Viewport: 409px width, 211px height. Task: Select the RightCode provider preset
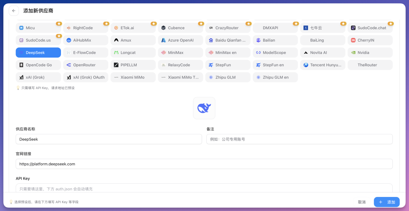click(x=86, y=28)
